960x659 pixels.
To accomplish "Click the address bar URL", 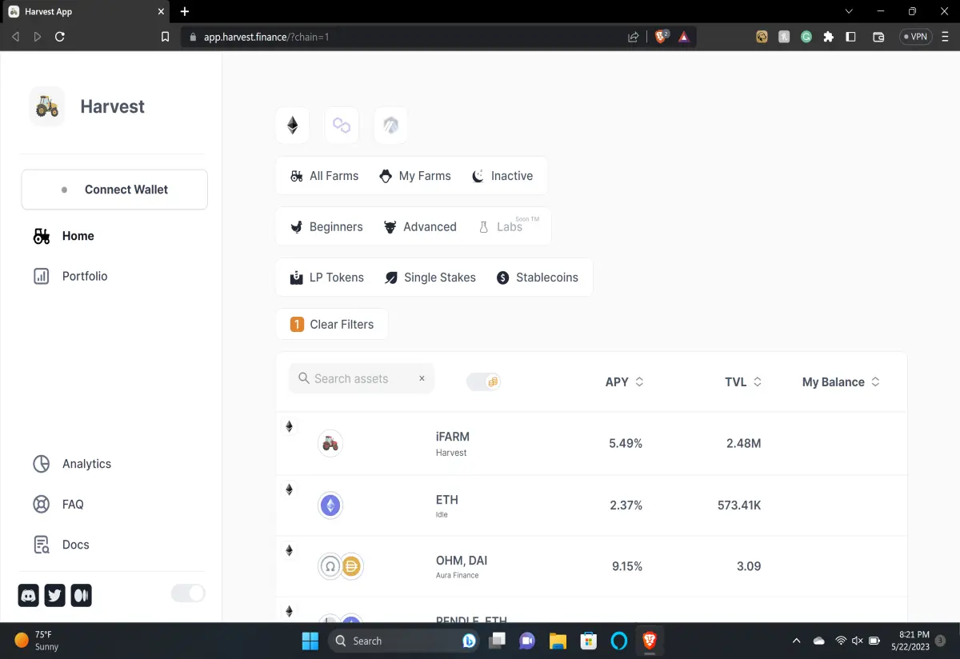I will coord(266,37).
